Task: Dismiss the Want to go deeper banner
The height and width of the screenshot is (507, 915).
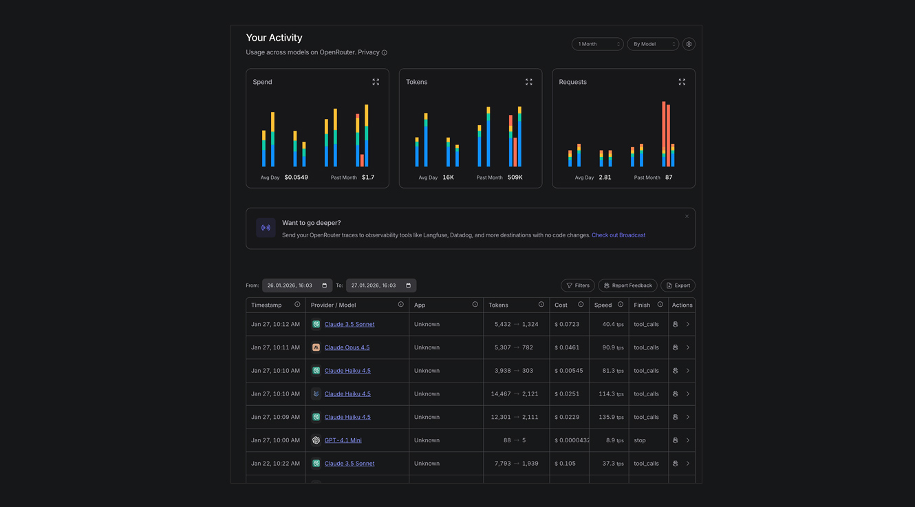Action: click(687, 217)
